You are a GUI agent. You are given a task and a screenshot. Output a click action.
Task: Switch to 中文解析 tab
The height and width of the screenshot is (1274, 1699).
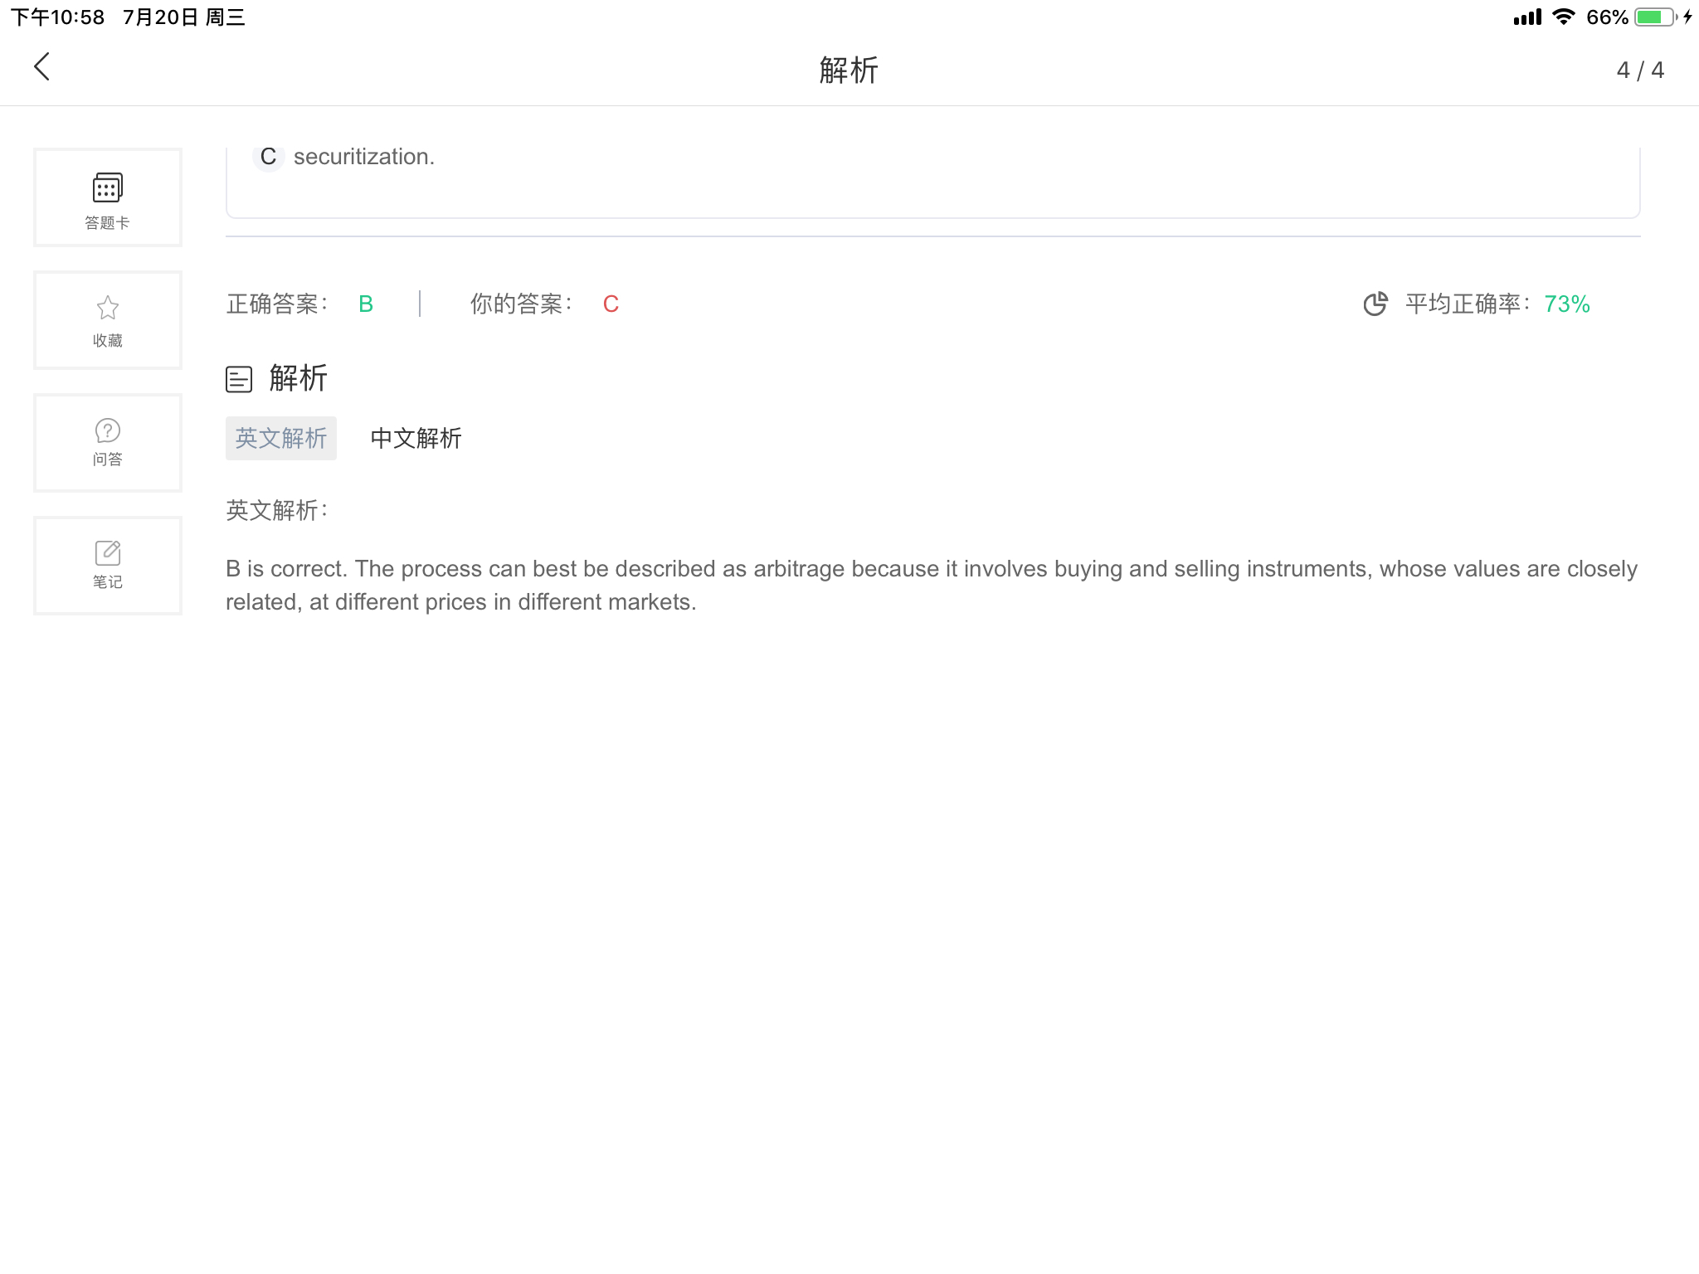(x=416, y=438)
